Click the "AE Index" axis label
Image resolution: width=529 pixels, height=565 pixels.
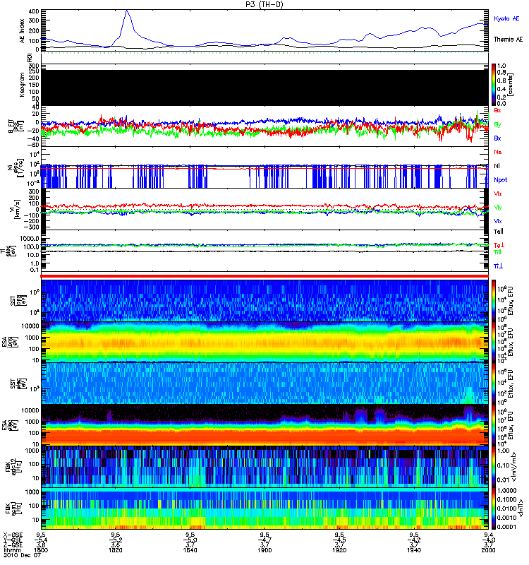[23, 30]
